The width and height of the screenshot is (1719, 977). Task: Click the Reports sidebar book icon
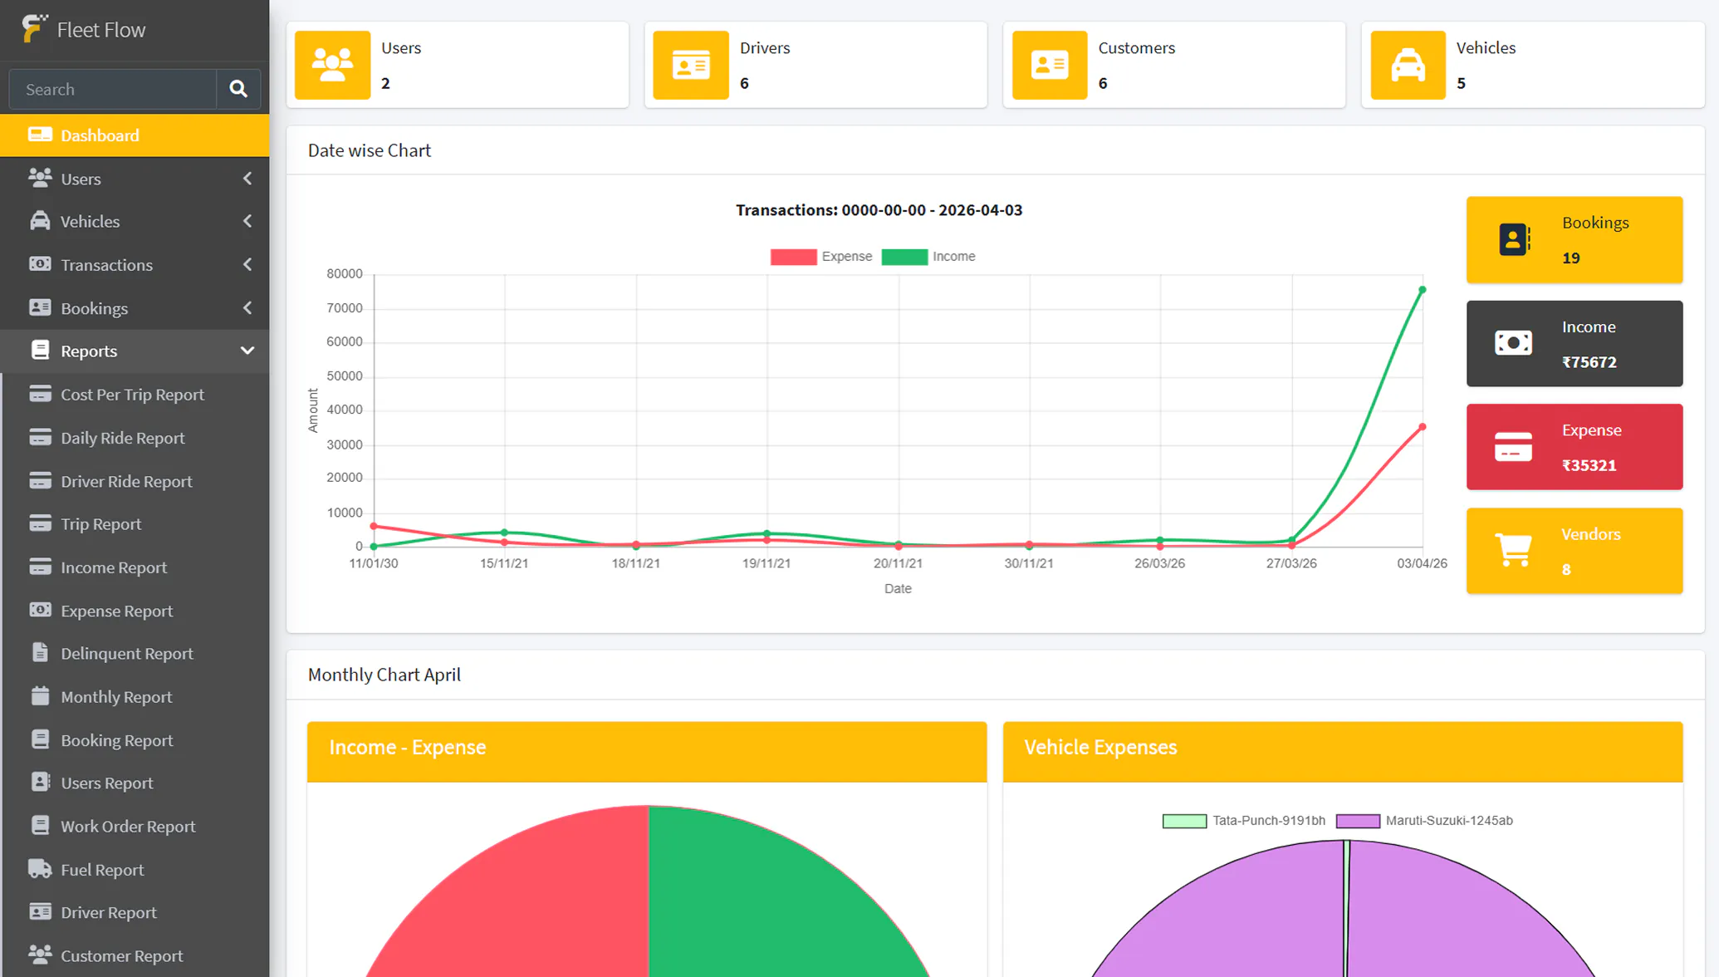click(x=40, y=351)
